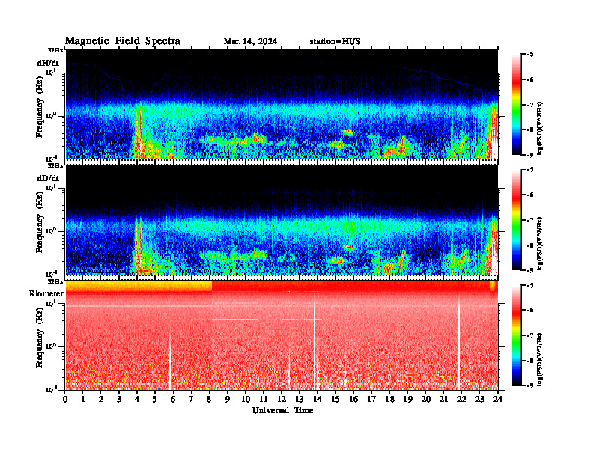Click the 10^0 frequency tick of dH/dt panel
Screen dimensions: 593x458
51,115
